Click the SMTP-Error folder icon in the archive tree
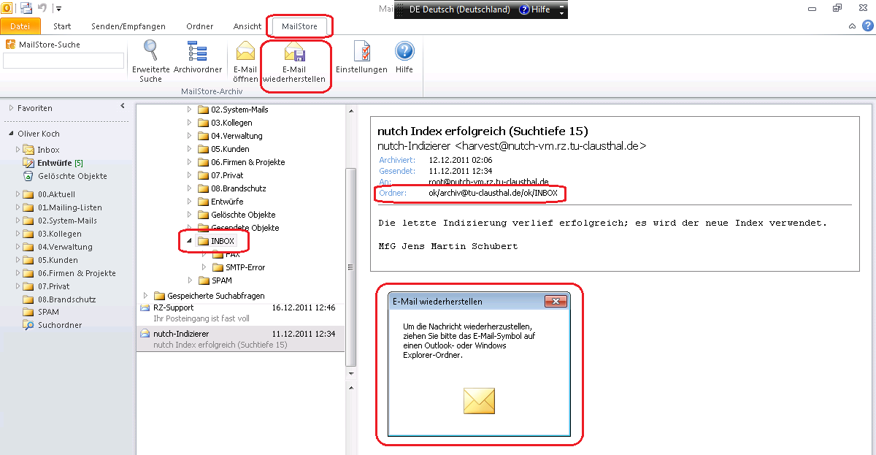This screenshot has width=876, height=455. [x=217, y=267]
